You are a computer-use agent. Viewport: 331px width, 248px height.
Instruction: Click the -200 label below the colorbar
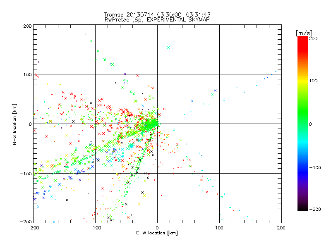[315, 209]
